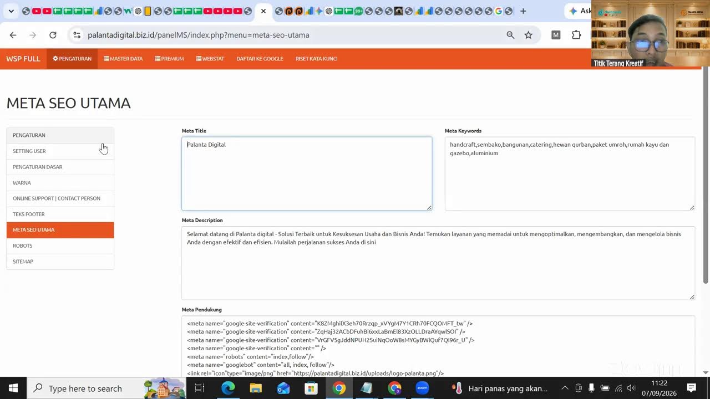Open DAFTAR KE GOOGLE link
The image size is (710, 399).
click(260, 59)
